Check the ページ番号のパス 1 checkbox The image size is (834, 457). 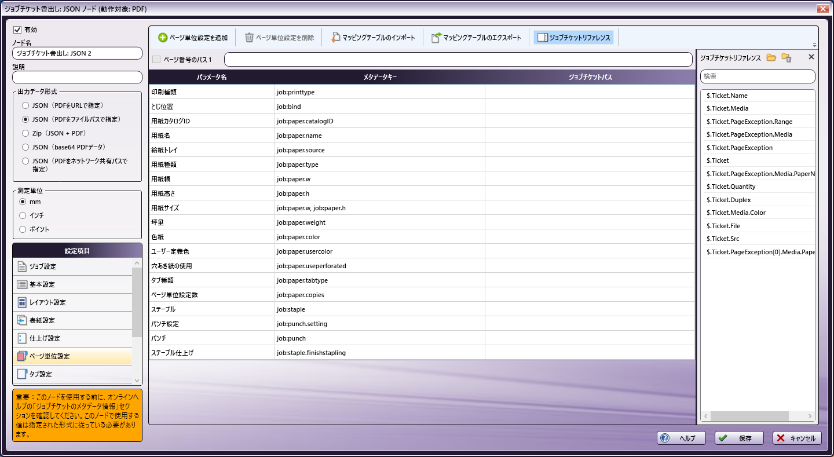coord(156,59)
